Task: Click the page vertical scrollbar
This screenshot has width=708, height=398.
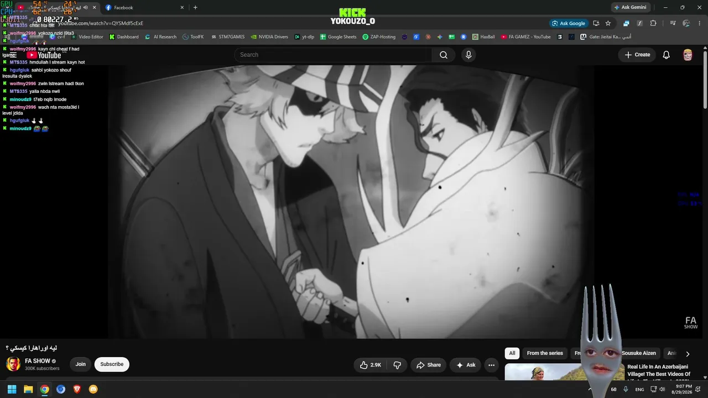Action: [705, 80]
